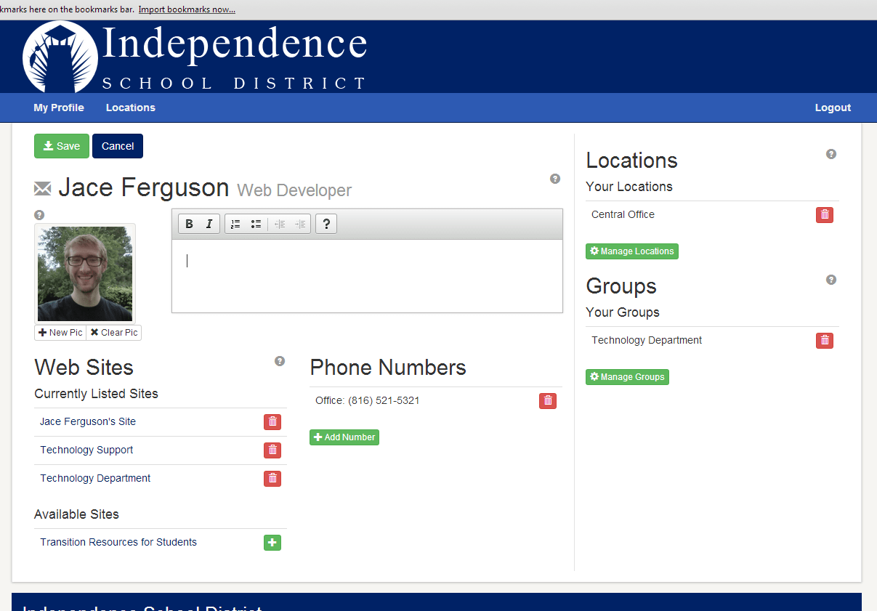Viewport: 877px width, 611px height.
Task: Click the envelope email icon beside Jace Ferguson
Action: (43, 189)
